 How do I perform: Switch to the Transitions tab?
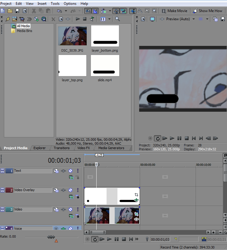pos(62,148)
